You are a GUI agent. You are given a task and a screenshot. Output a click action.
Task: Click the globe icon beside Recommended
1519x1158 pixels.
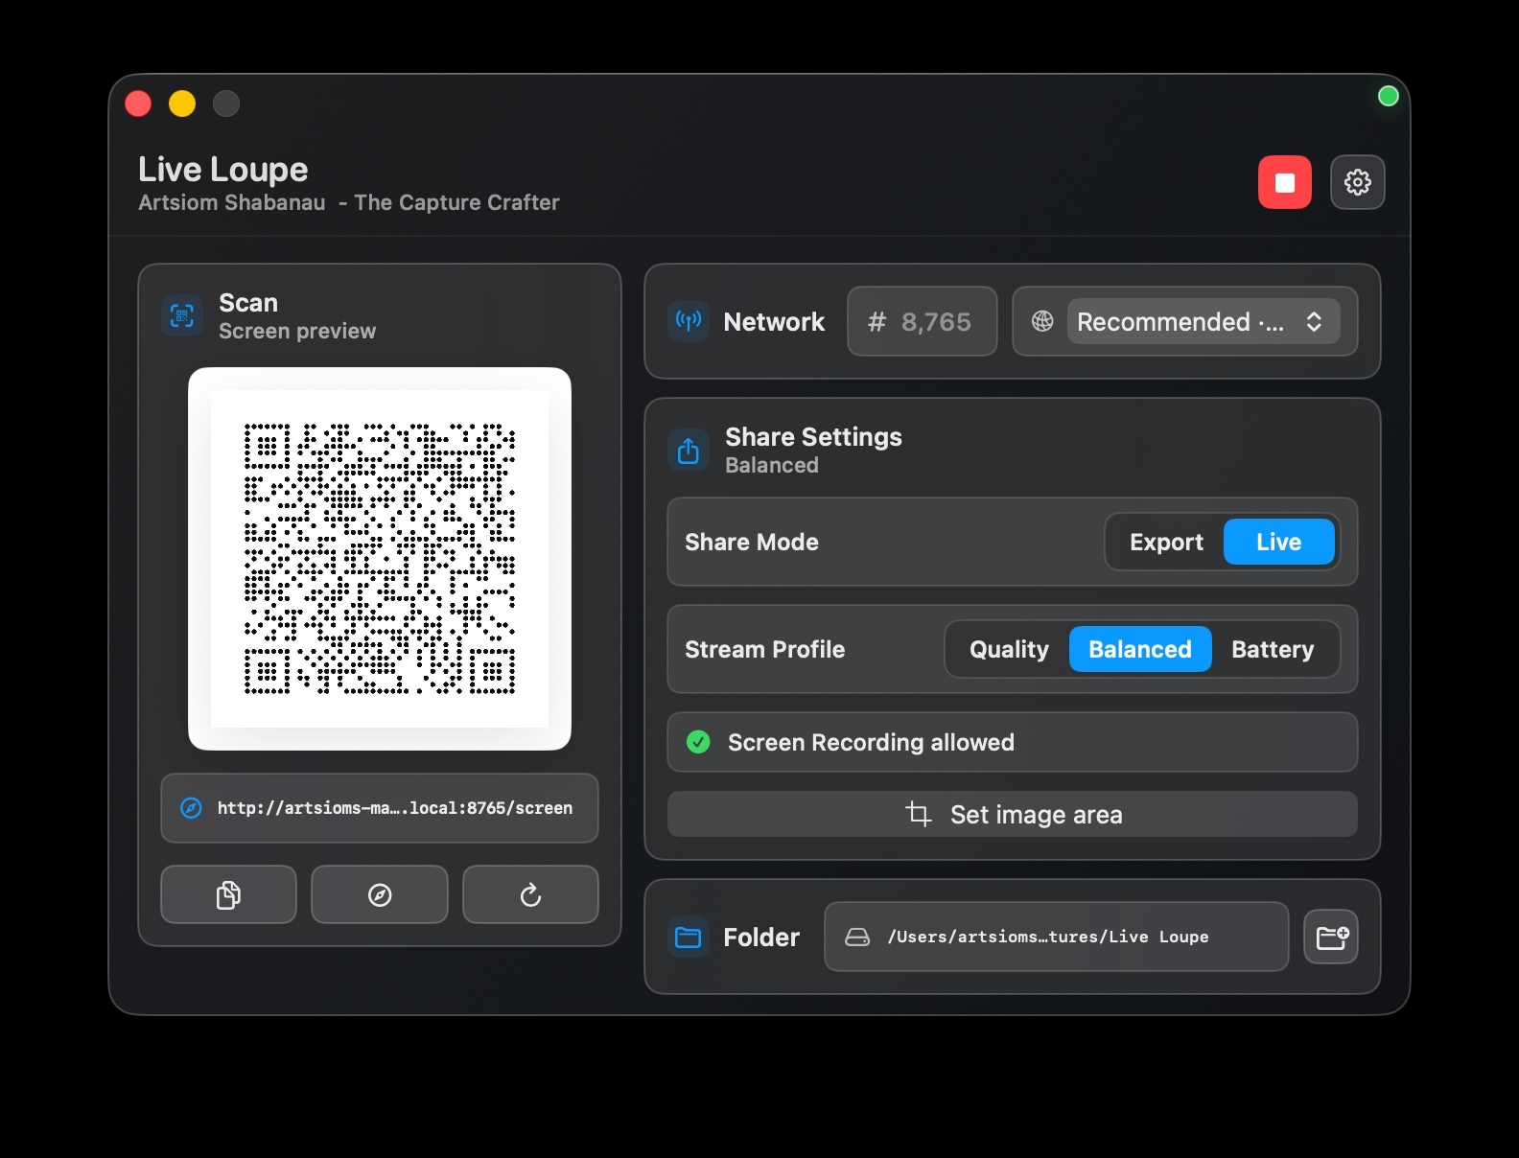[x=1042, y=321]
